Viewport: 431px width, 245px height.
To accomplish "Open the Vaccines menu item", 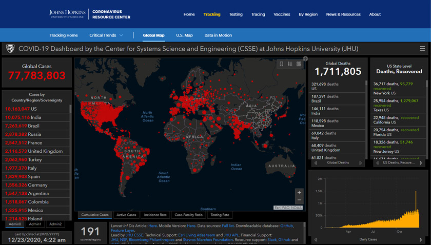I will (282, 14).
